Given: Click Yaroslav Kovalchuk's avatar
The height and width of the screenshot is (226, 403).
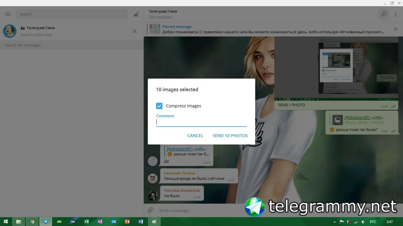Looking at the screenshot, I should pos(153,196).
